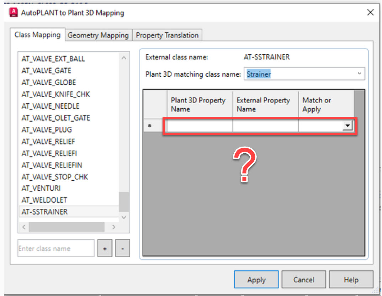Open the Property Translation tab
The width and height of the screenshot is (382, 296).
coord(167,35)
